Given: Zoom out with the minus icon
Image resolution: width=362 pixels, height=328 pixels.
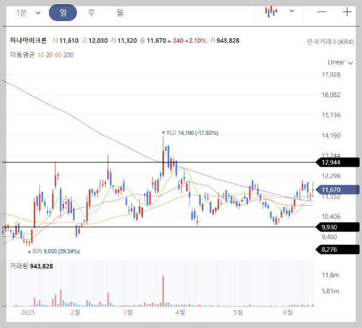Looking at the screenshot, I should pos(322,12).
